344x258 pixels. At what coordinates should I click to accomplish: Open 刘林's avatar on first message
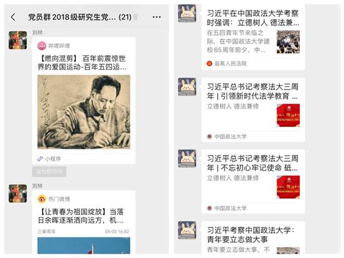pos(18,40)
